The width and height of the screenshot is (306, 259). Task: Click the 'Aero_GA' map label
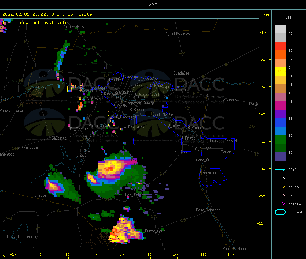203,160
